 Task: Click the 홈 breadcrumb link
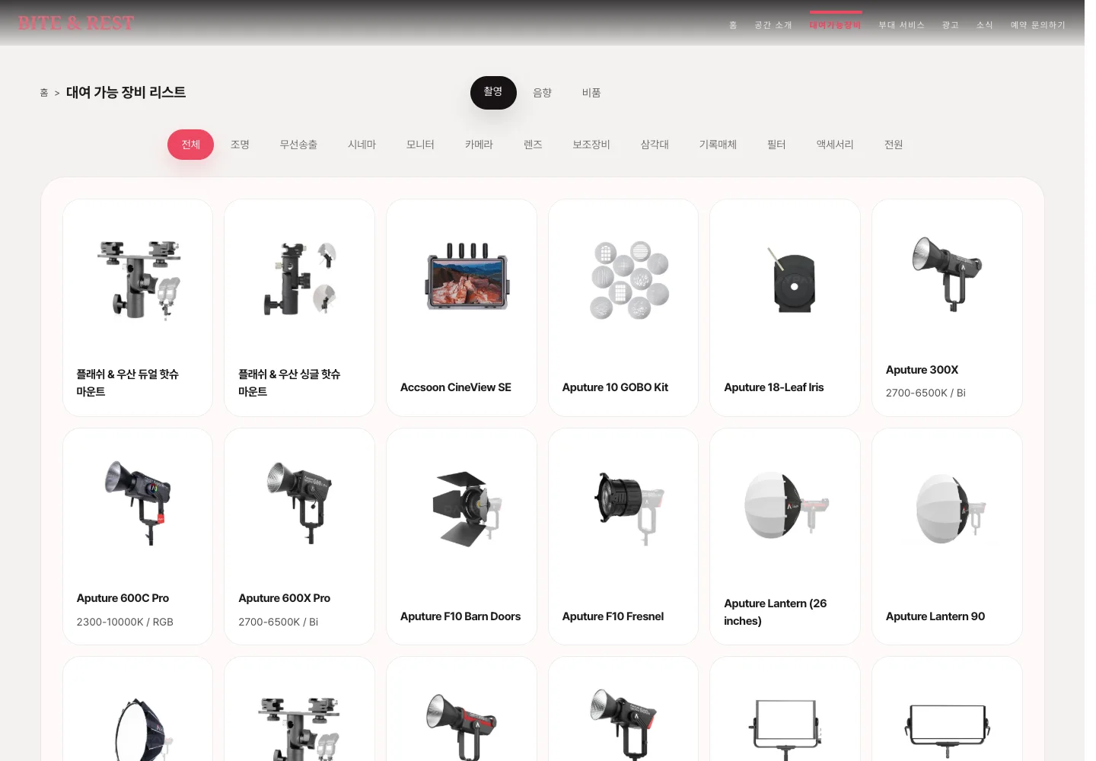click(x=44, y=93)
